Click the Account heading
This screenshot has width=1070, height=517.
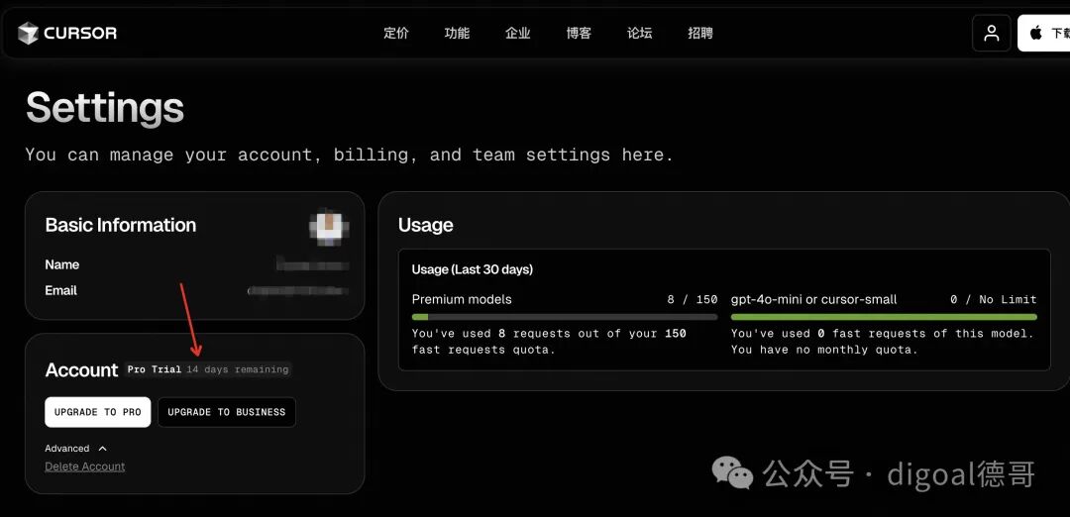81,369
